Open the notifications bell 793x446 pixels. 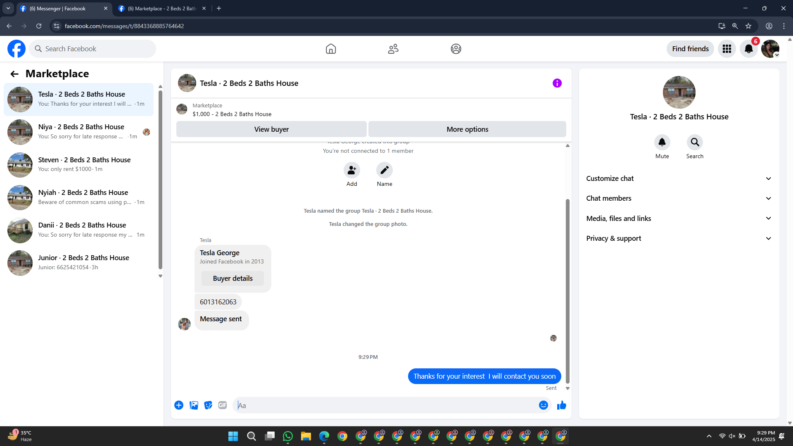click(748, 49)
